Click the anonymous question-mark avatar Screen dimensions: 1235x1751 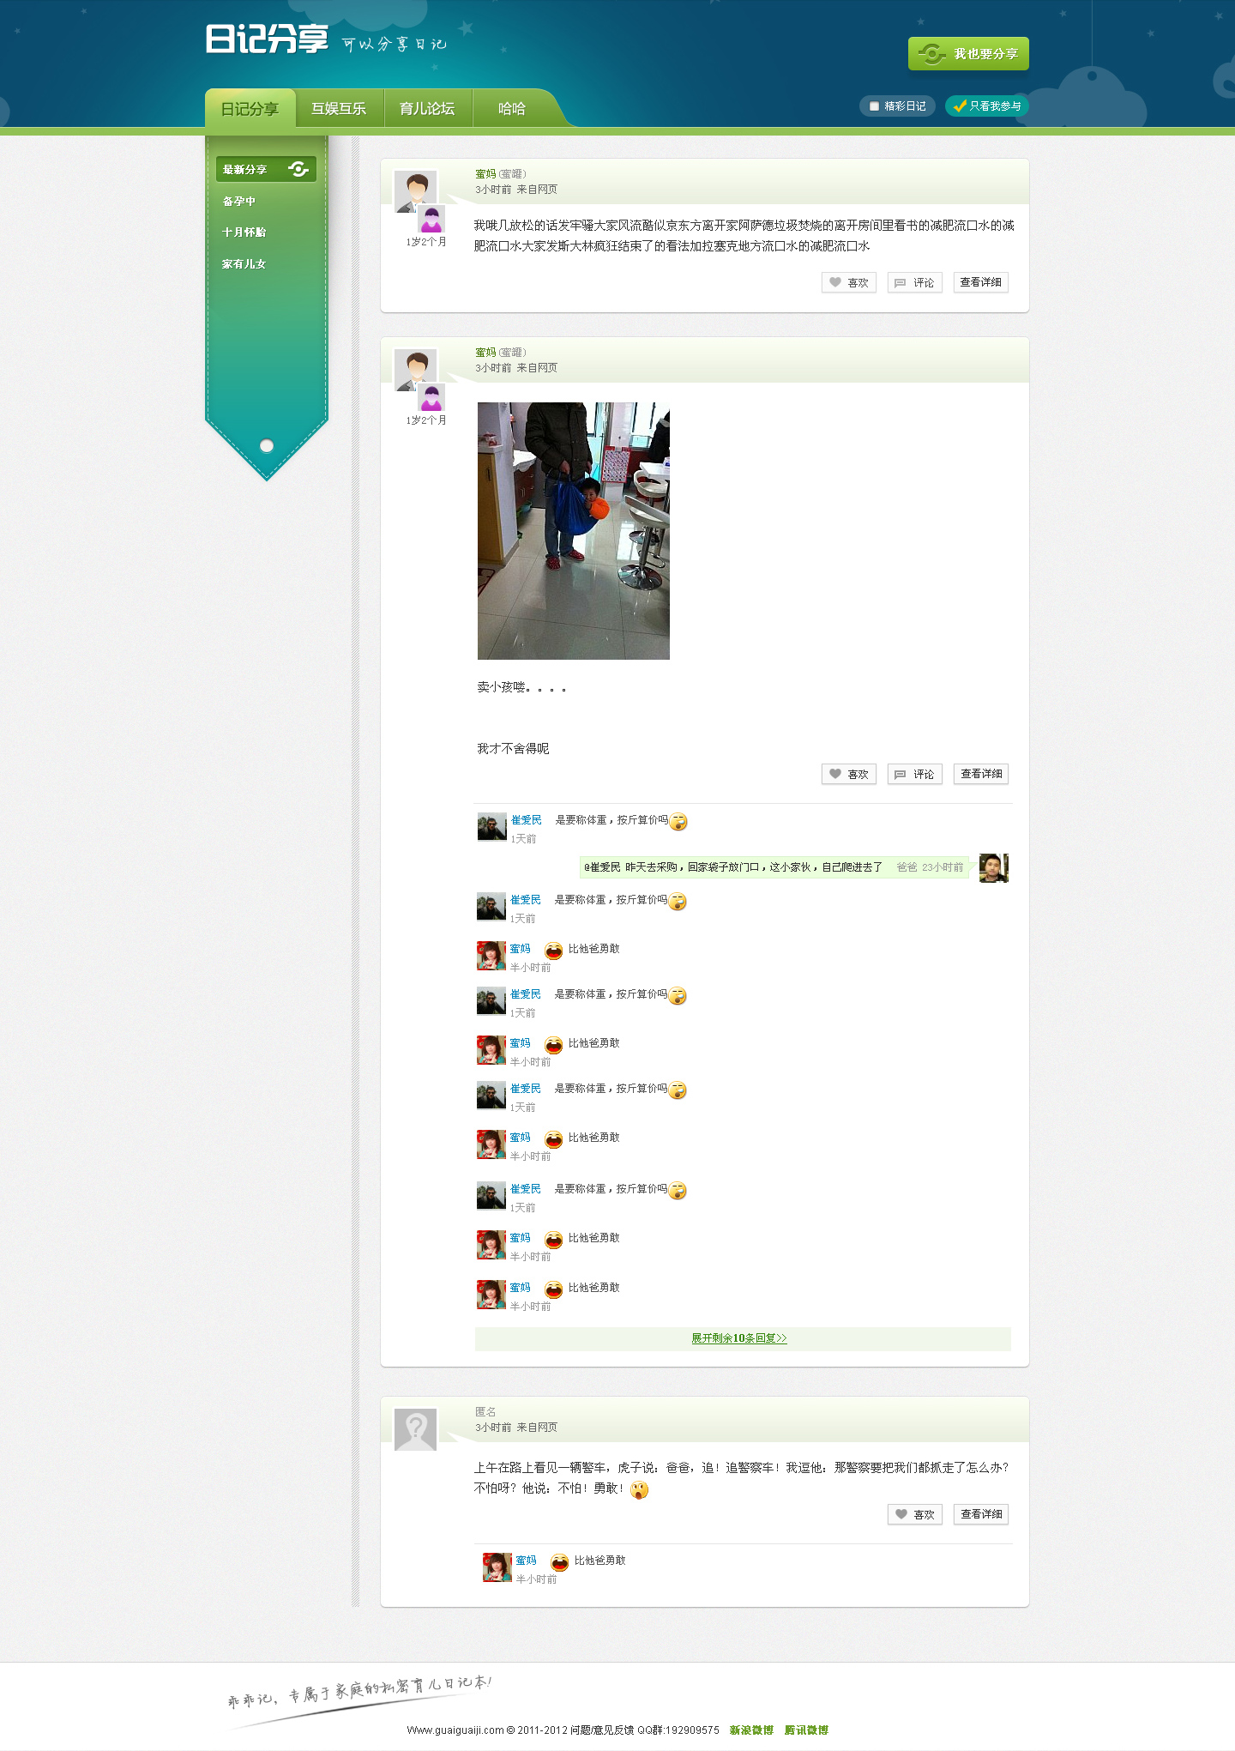(416, 1428)
